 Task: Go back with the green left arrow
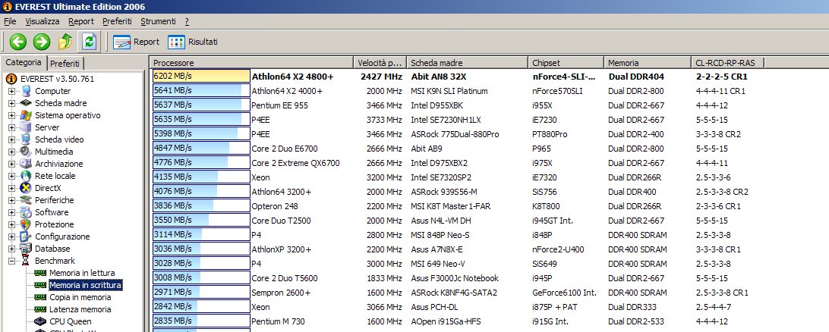(x=17, y=42)
